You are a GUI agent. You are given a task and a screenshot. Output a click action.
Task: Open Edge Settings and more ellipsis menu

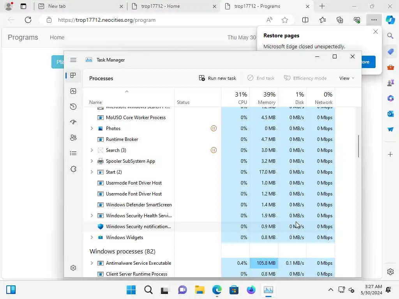tap(374, 20)
